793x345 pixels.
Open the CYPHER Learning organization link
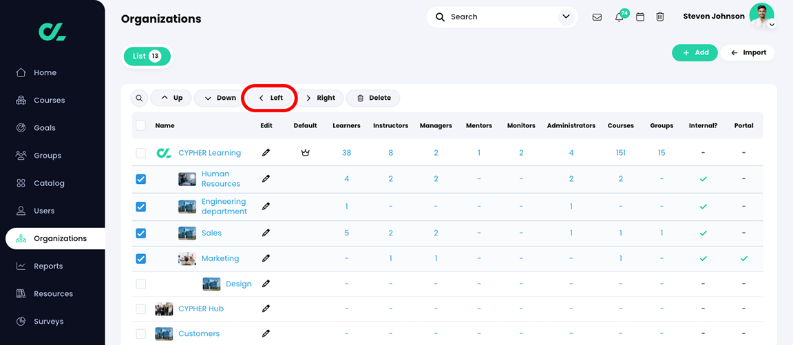(x=209, y=153)
